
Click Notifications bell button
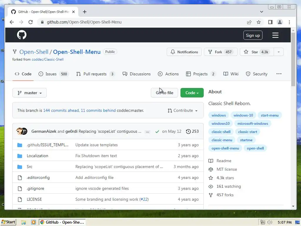click(184, 52)
